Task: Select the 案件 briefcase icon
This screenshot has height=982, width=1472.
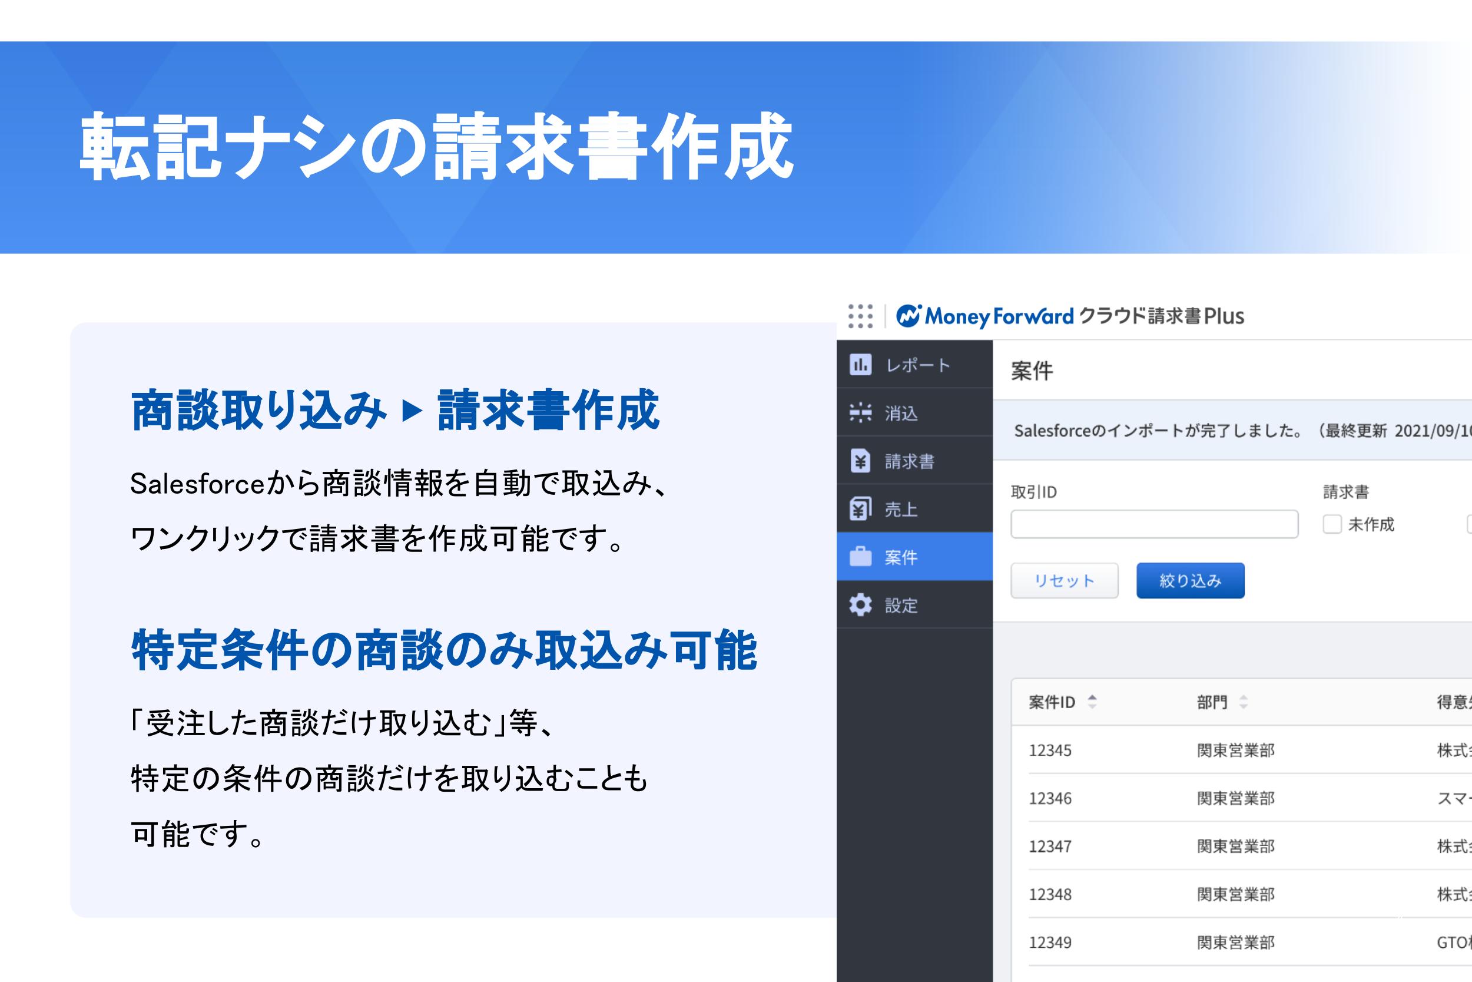Action: pyautogui.click(x=860, y=557)
